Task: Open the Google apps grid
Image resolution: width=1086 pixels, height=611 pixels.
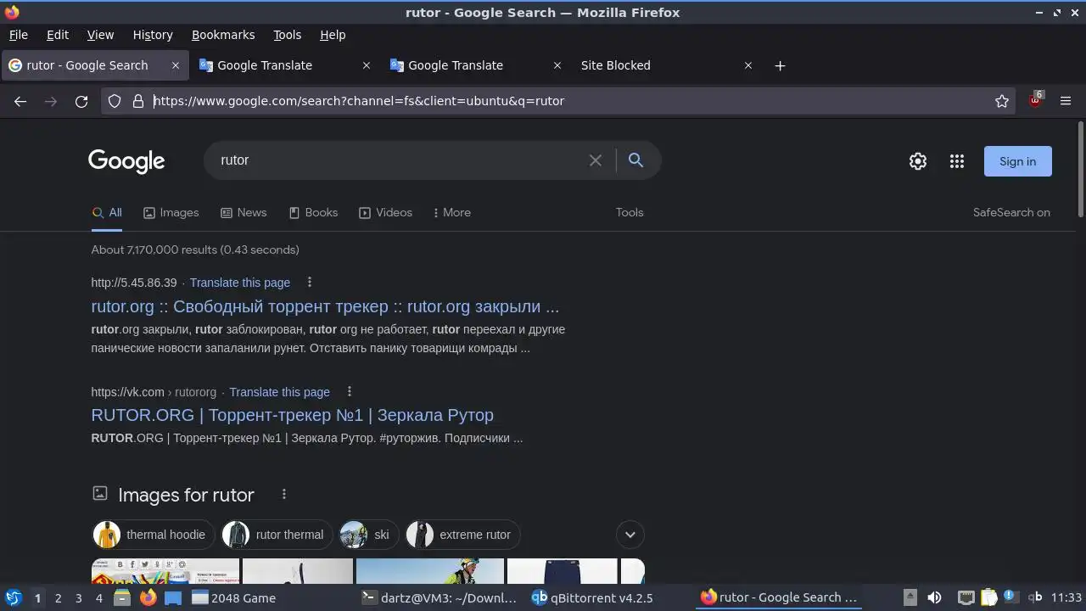Action: (957, 161)
